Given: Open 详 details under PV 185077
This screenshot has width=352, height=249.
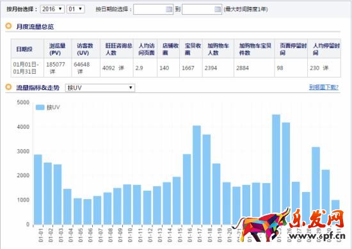Looking at the screenshot, I should [x=52, y=72].
